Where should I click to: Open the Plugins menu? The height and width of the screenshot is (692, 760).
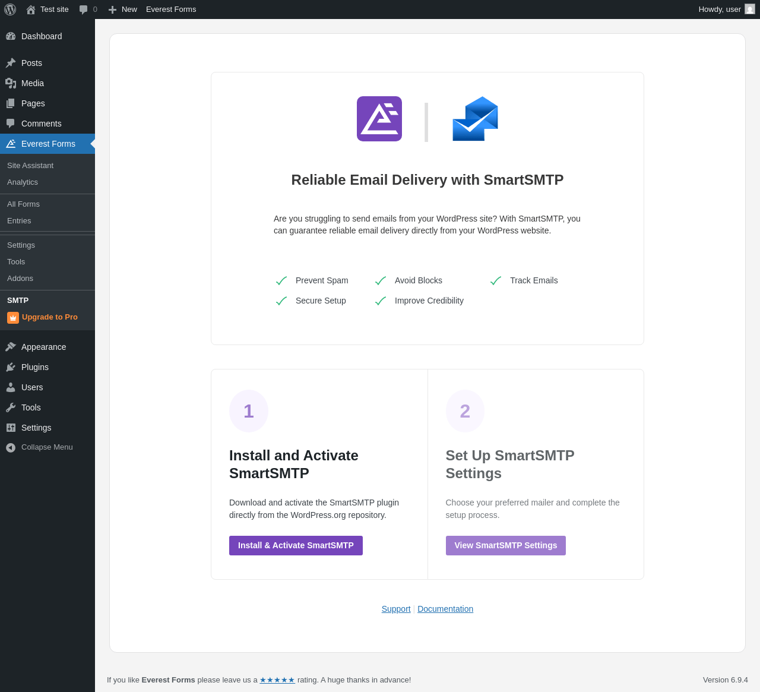pyautogui.click(x=47, y=367)
